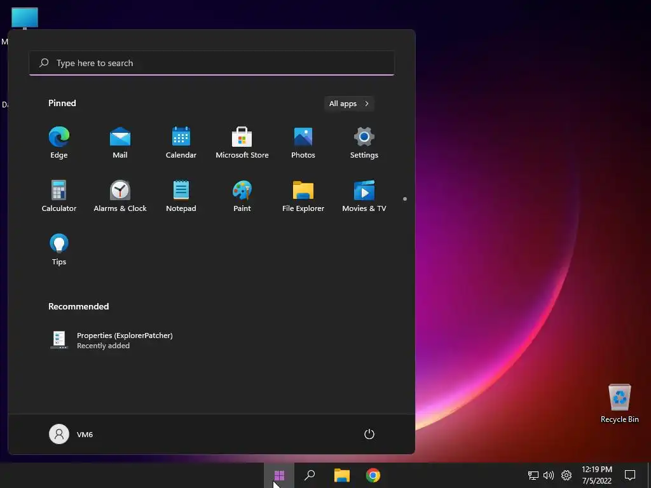651x488 pixels.
Task: Open VM6 user account menu
Action: click(71, 434)
